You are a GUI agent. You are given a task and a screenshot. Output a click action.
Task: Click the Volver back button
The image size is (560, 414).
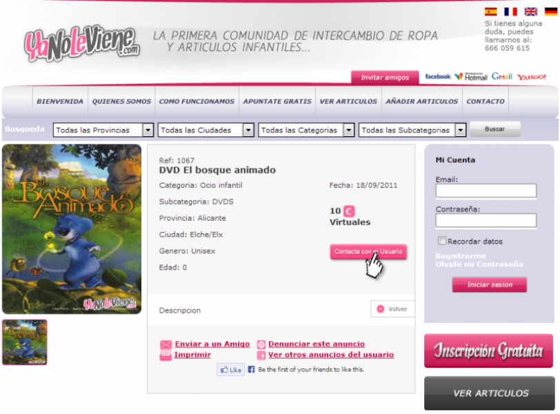click(x=392, y=309)
